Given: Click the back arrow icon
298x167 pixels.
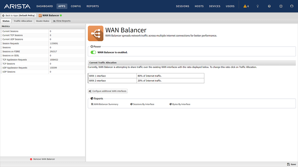Looking at the screenshot, I should point(3,16).
